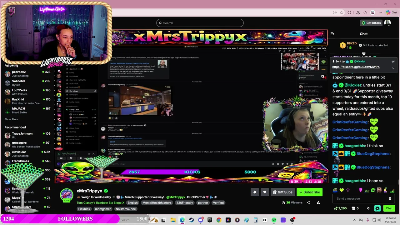400x225 pixels.
Task: Collapse the chat panel with the arrow icon
Action: point(332,34)
